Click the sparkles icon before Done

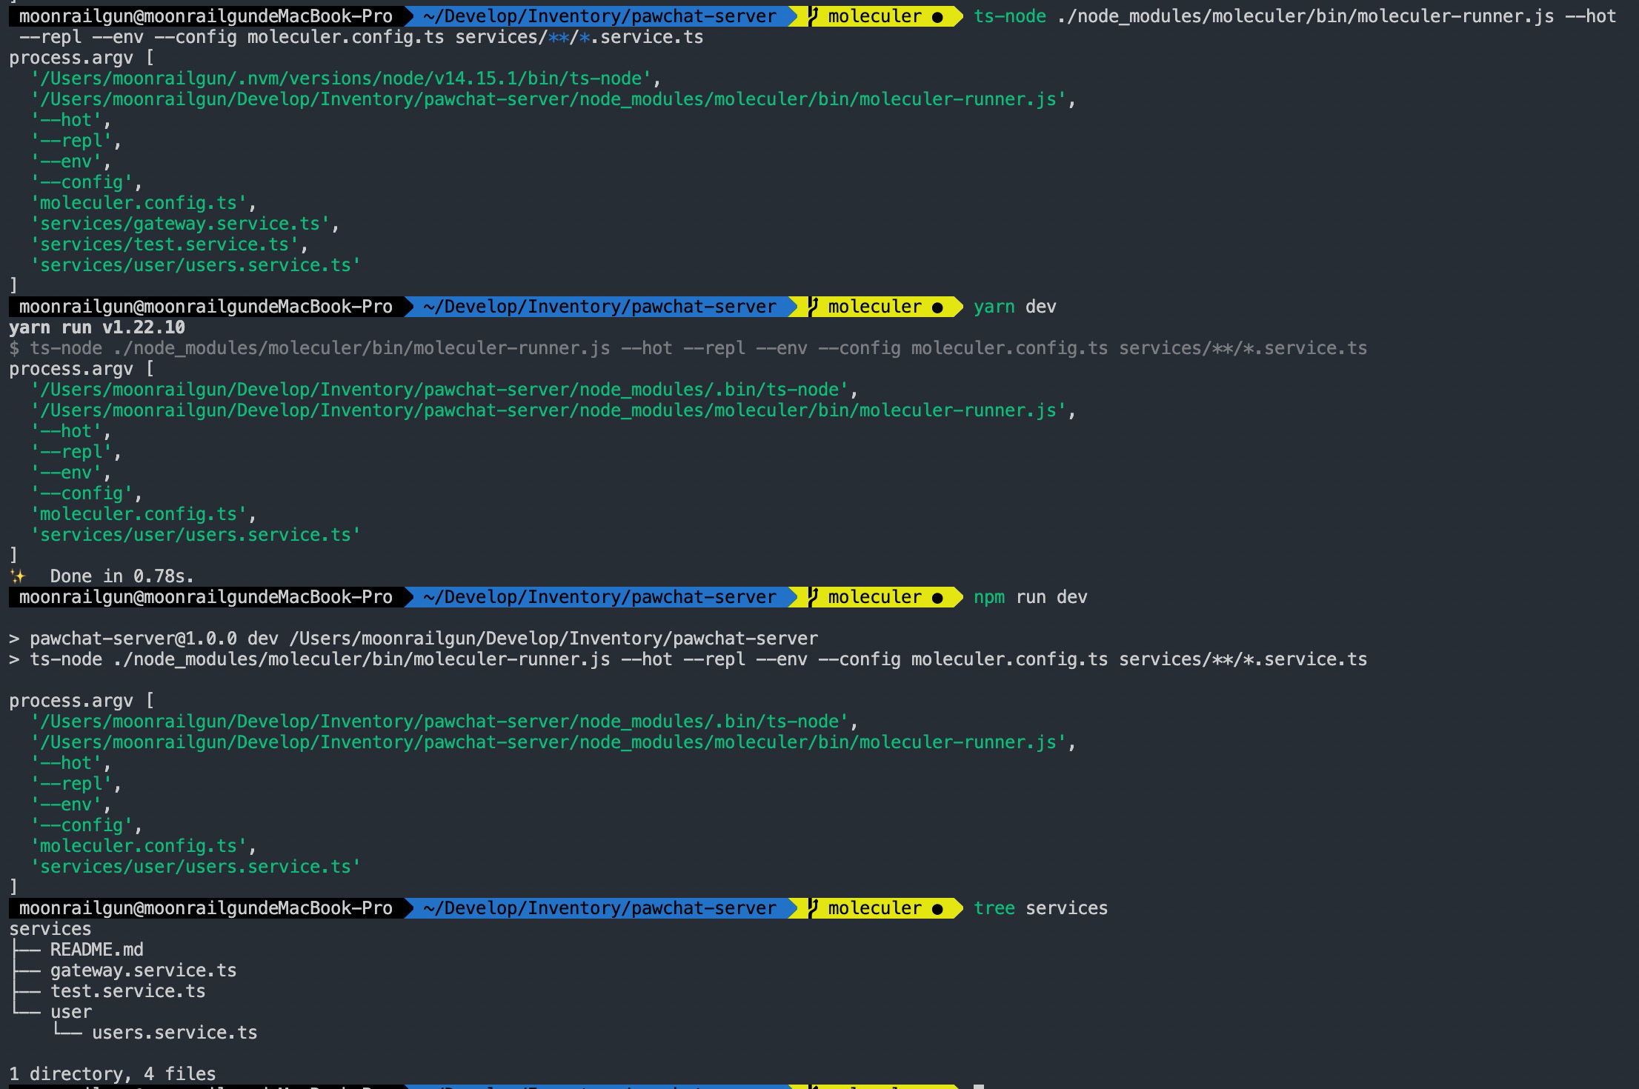pyautogui.click(x=17, y=576)
